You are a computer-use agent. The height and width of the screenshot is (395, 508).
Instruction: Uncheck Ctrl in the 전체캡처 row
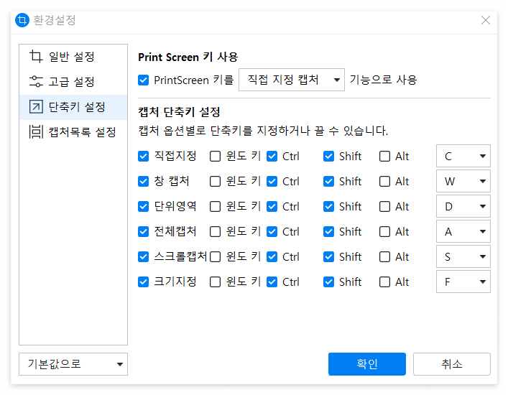[272, 232]
